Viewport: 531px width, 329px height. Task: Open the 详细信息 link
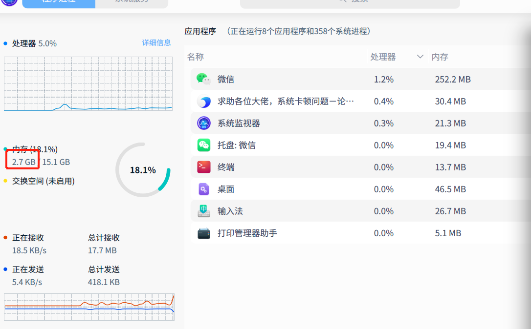156,43
